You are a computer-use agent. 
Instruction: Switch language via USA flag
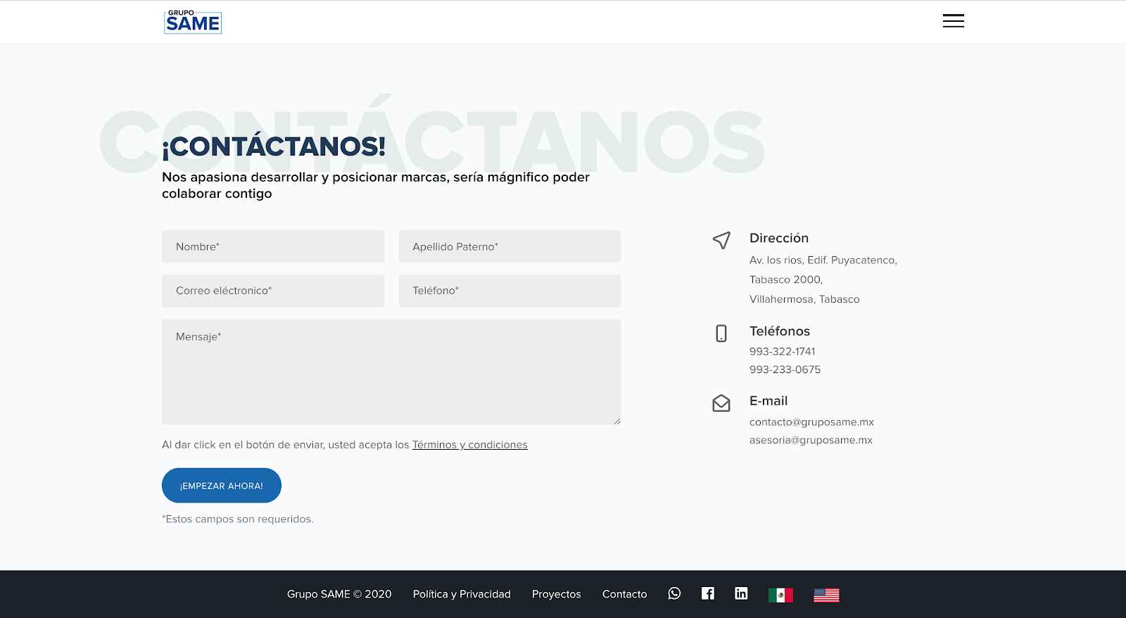point(826,595)
